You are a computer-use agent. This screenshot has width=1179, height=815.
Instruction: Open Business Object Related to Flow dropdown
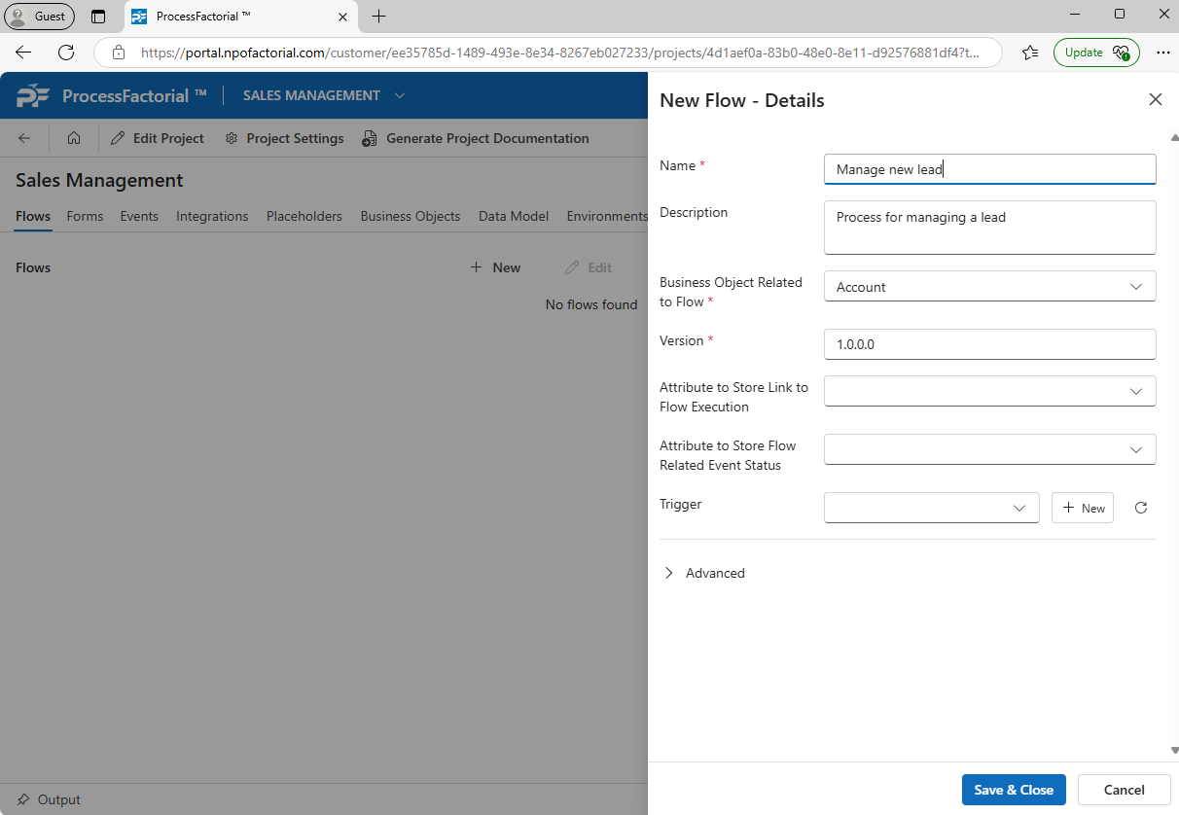click(x=989, y=286)
